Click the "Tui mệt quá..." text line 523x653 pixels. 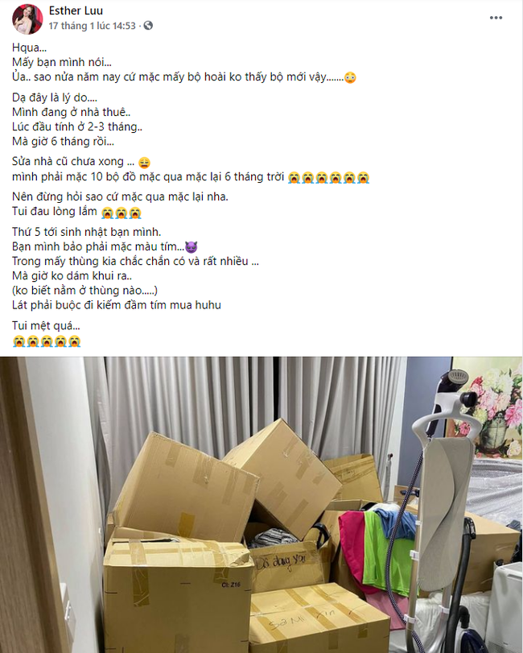tap(46, 325)
